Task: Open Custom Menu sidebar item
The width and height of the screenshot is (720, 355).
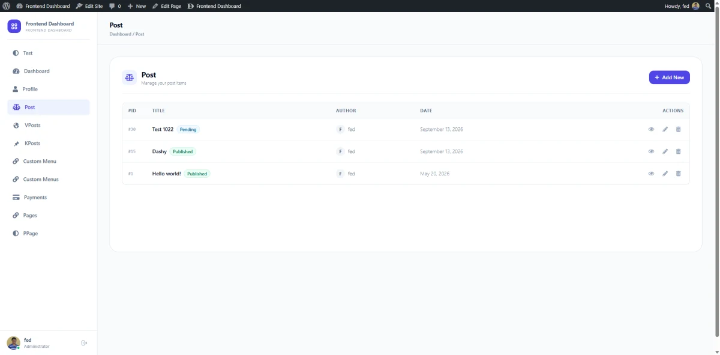Action: click(49, 161)
